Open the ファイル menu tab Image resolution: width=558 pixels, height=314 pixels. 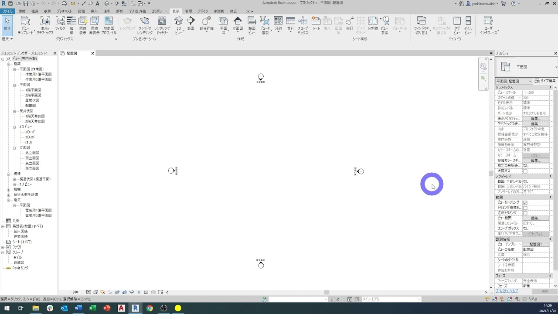7,11
